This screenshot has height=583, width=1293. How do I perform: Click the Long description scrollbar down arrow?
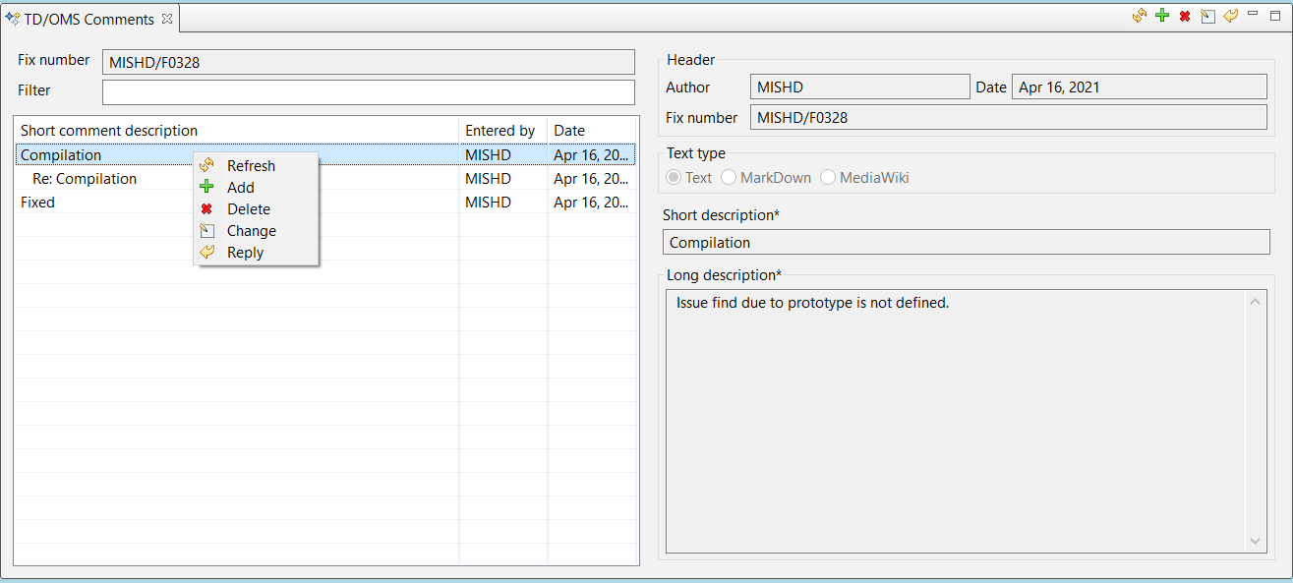pos(1256,541)
